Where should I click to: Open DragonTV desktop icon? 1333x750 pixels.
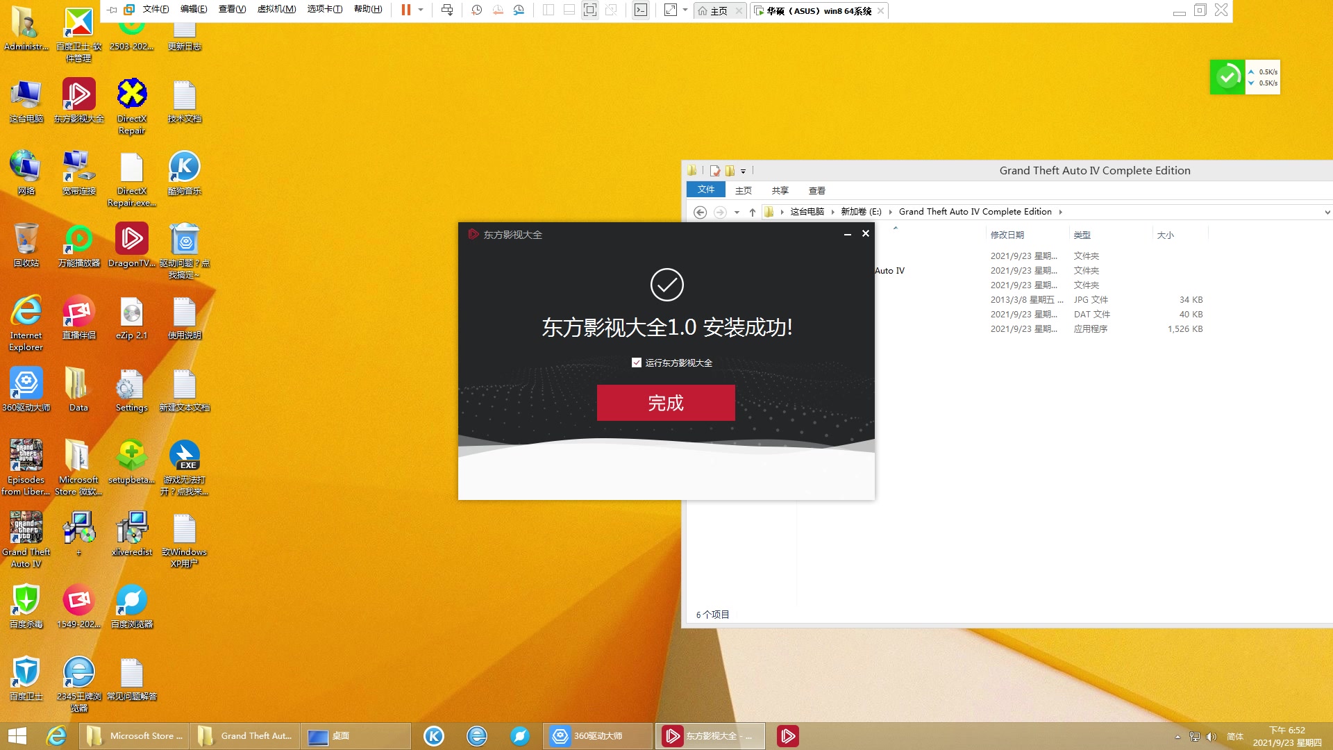131,246
